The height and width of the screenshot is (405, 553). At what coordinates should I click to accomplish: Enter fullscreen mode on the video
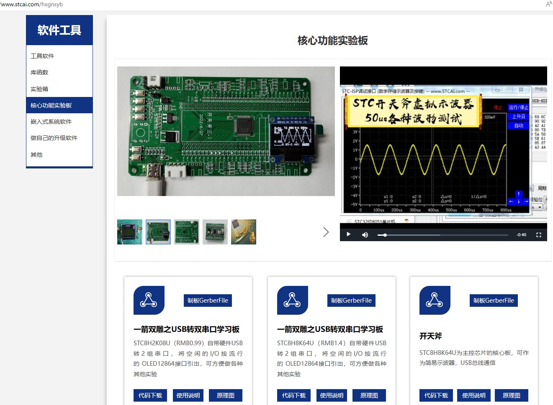[539, 235]
